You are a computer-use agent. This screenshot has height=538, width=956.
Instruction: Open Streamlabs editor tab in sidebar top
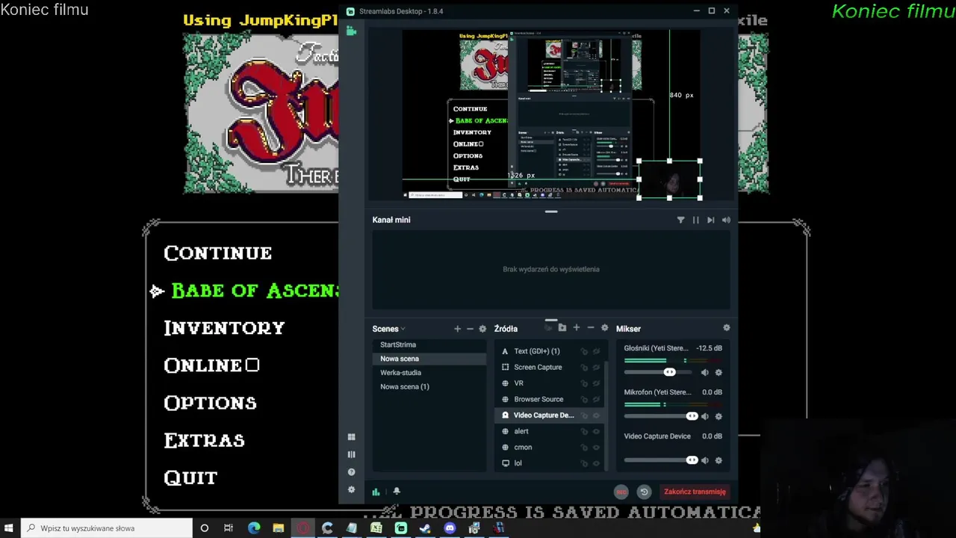coord(351,31)
